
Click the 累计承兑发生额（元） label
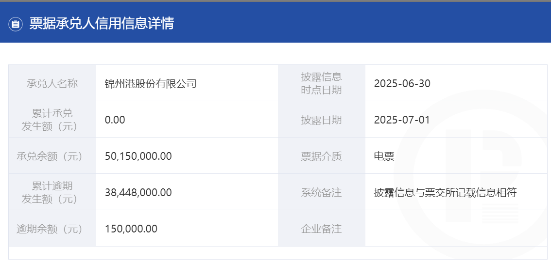click(x=52, y=120)
